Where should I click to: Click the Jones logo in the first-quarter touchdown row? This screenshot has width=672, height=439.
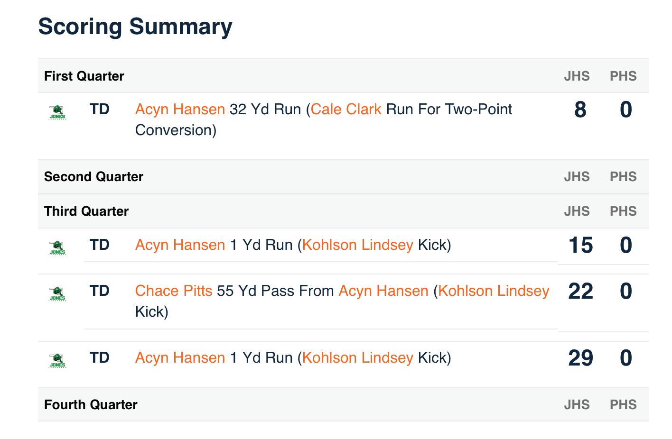tap(57, 112)
